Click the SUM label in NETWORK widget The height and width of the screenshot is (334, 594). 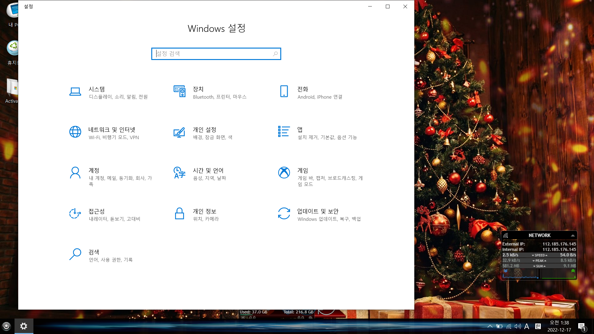pyautogui.click(x=539, y=266)
